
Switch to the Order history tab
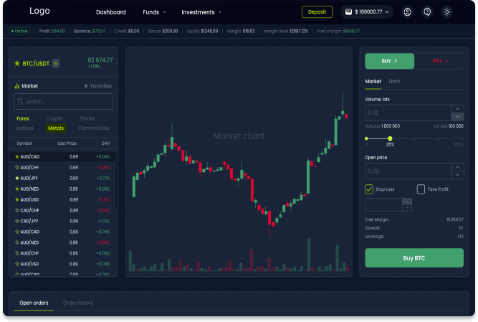78,303
